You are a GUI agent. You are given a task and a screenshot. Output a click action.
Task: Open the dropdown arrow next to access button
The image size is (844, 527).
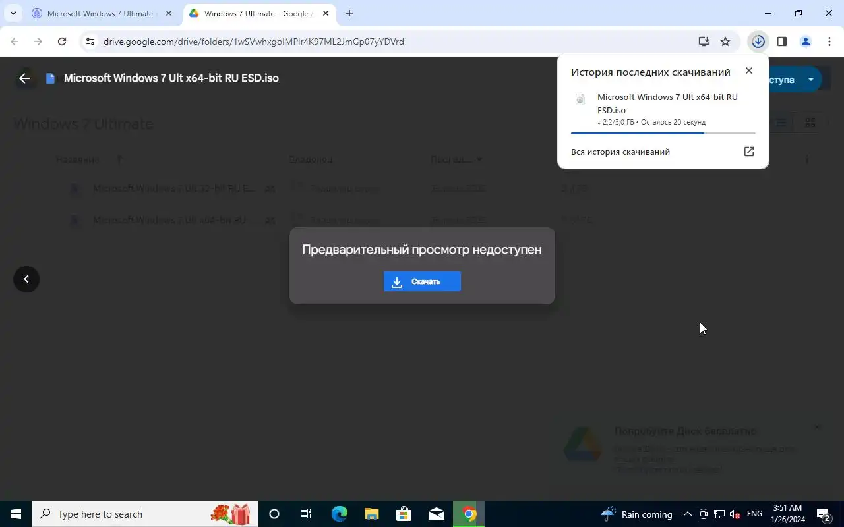(811, 80)
